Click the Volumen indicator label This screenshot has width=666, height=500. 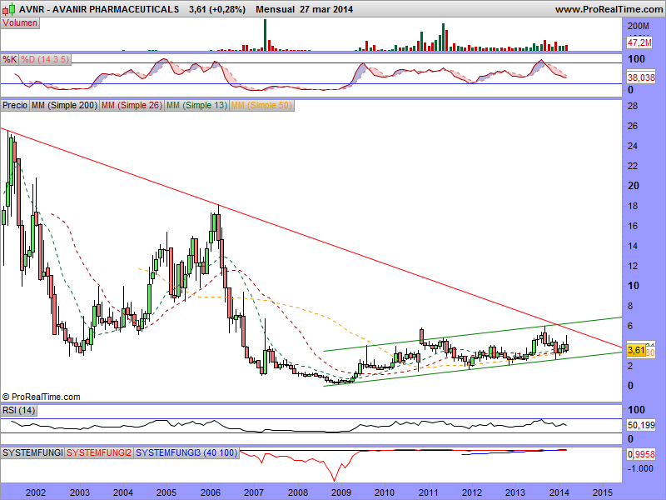[20, 23]
